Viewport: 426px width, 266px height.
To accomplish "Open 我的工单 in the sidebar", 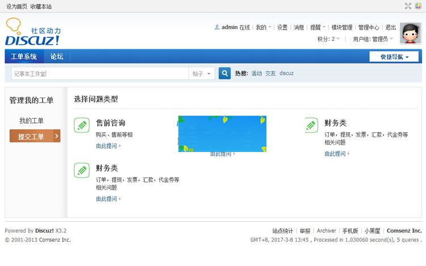I will point(31,121).
